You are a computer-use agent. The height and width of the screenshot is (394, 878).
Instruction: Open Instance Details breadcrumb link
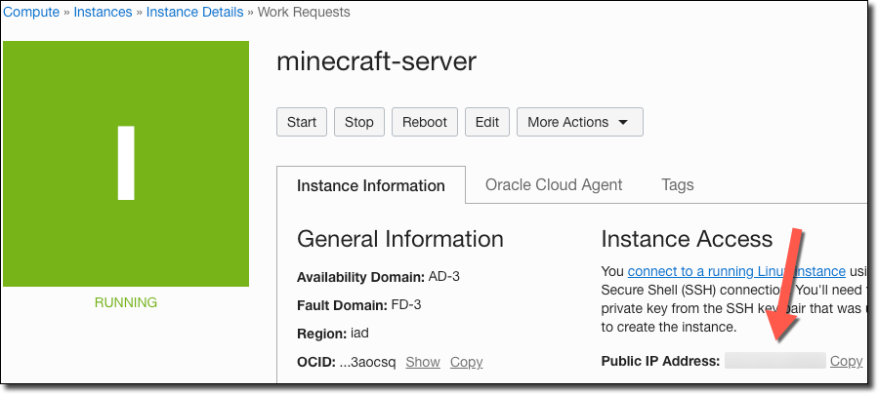click(x=195, y=12)
